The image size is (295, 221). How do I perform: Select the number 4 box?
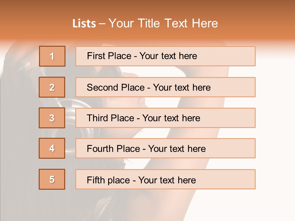click(x=52, y=148)
